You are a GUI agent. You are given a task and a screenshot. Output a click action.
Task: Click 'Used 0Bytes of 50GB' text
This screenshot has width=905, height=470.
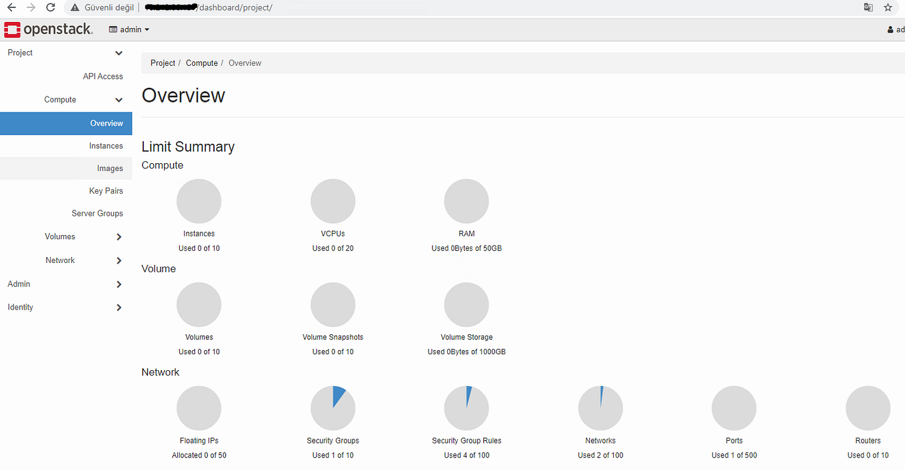pyautogui.click(x=466, y=248)
